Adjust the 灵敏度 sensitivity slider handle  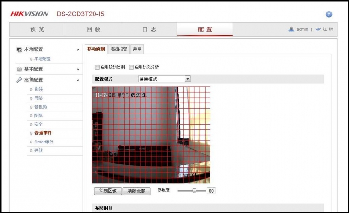[x=194, y=191]
